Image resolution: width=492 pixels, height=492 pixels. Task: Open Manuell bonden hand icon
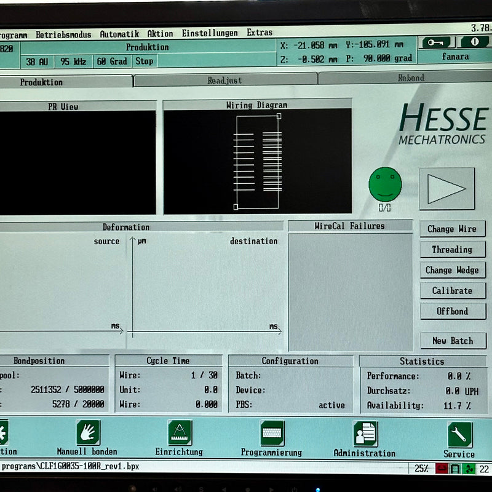tap(89, 432)
